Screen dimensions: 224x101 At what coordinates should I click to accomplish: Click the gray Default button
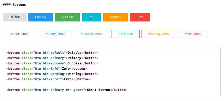tap(15, 17)
